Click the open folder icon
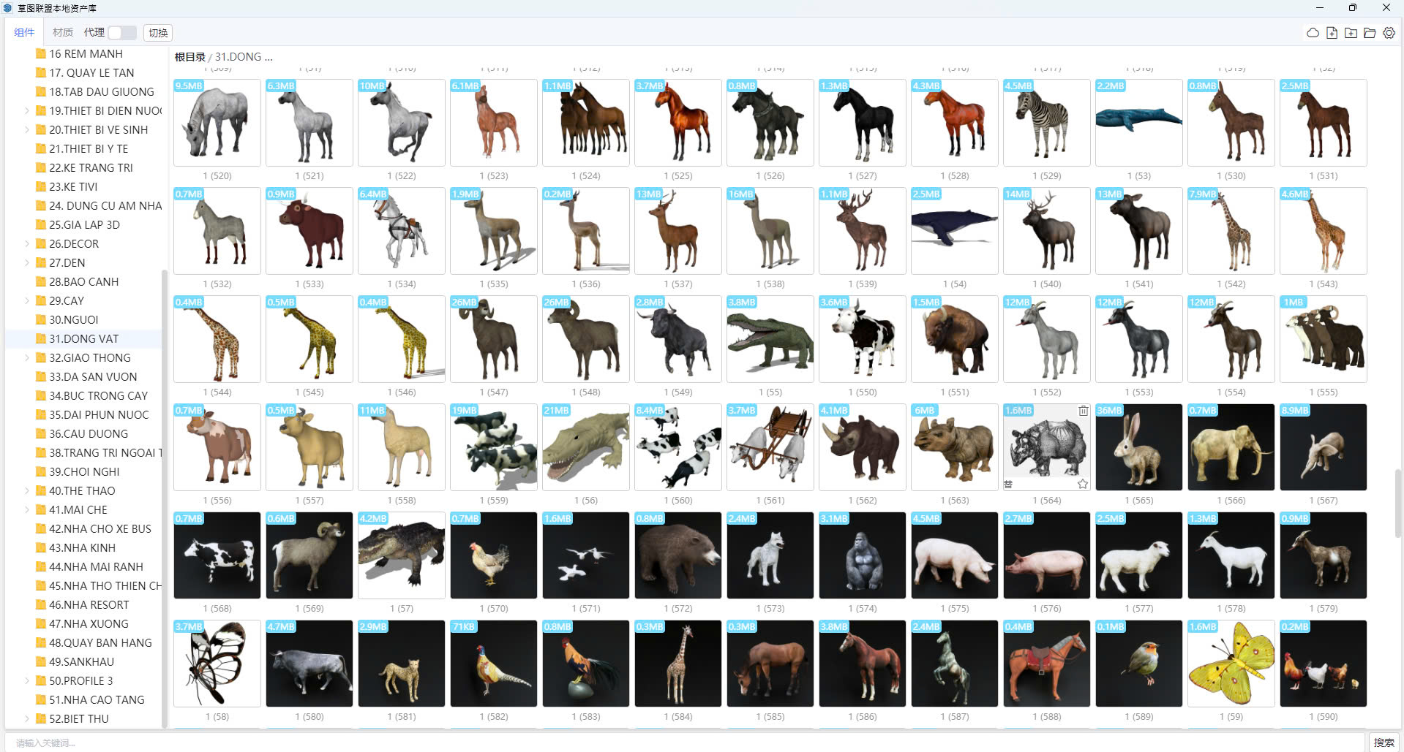The image size is (1404, 752). pos(1370,33)
